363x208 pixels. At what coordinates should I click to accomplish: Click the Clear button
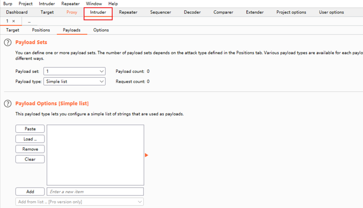[30, 159]
